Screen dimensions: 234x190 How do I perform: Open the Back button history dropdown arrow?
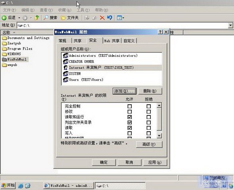(19, 18)
